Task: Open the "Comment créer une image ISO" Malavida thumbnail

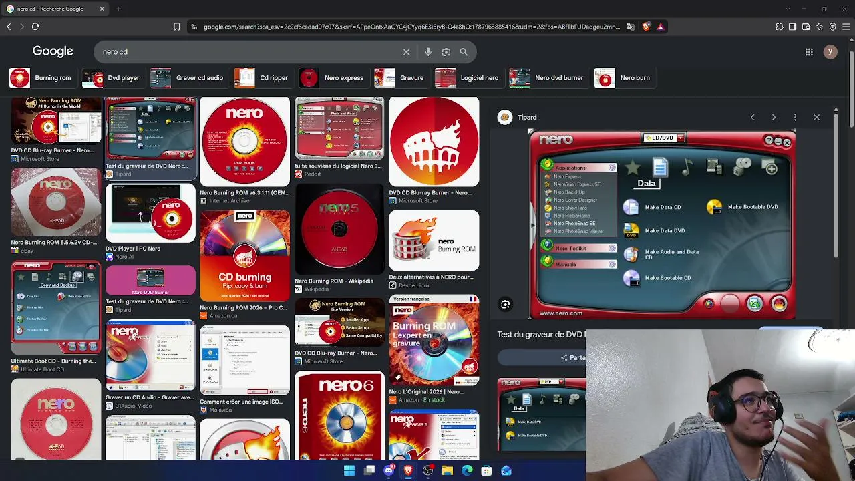Action: 245,361
